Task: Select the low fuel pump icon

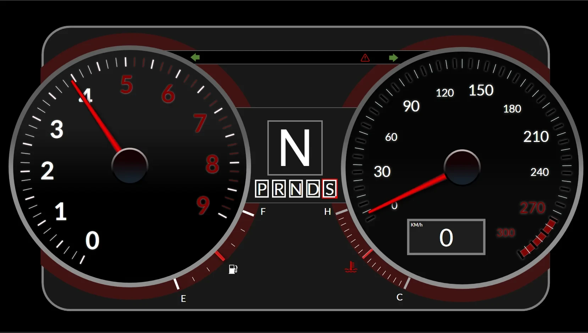Action: 233,269
